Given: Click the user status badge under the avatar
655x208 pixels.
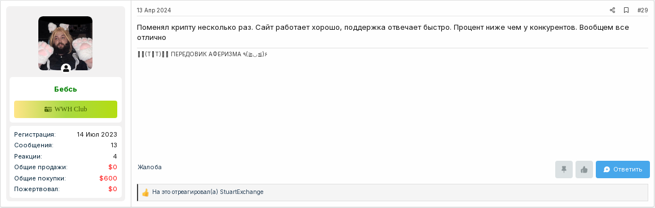Looking at the screenshot, I should 65,69.
